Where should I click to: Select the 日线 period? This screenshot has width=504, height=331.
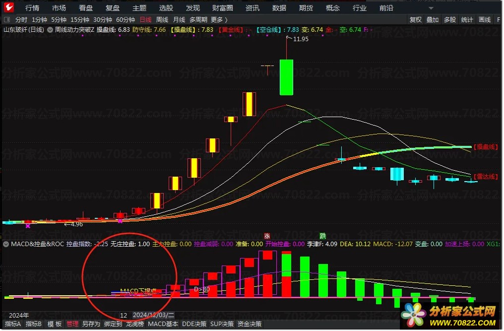click(146, 20)
